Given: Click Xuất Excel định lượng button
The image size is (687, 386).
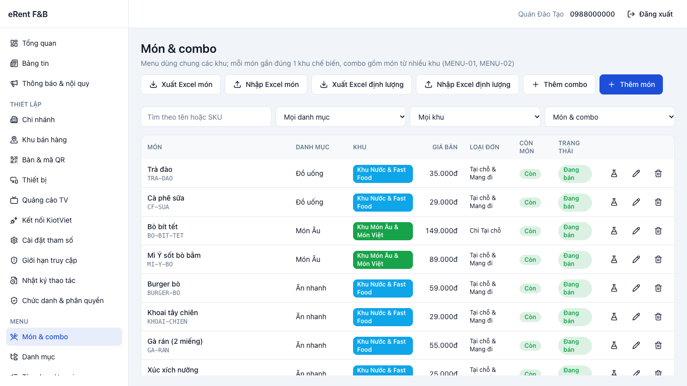Looking at the screenshot, I should pyautogui.click(x=362, y=84).
